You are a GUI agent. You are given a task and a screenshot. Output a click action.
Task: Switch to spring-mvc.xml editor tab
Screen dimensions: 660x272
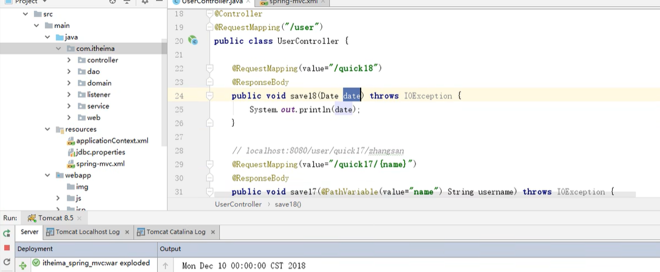tap(292, 2)
